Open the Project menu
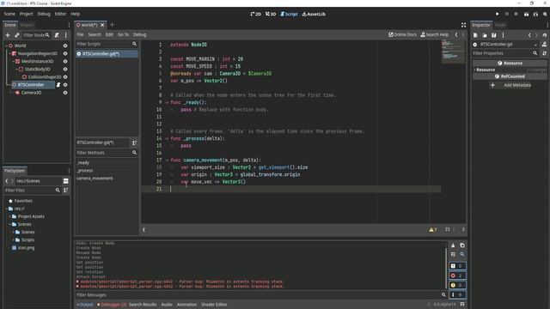The image size is (550, 309). pyautogui.click(x=26, y=14)
